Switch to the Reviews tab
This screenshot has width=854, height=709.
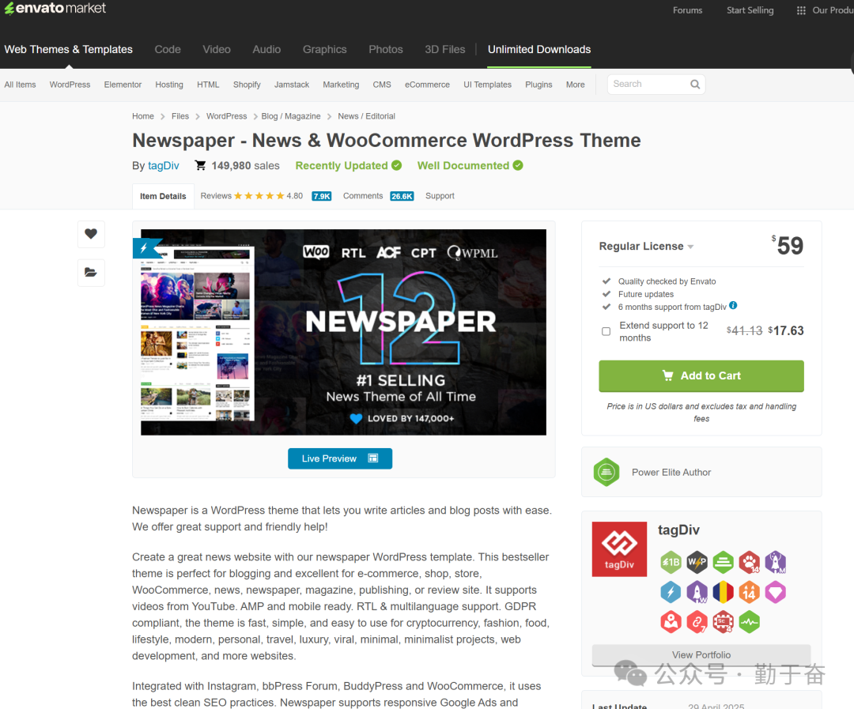(216, 196)
